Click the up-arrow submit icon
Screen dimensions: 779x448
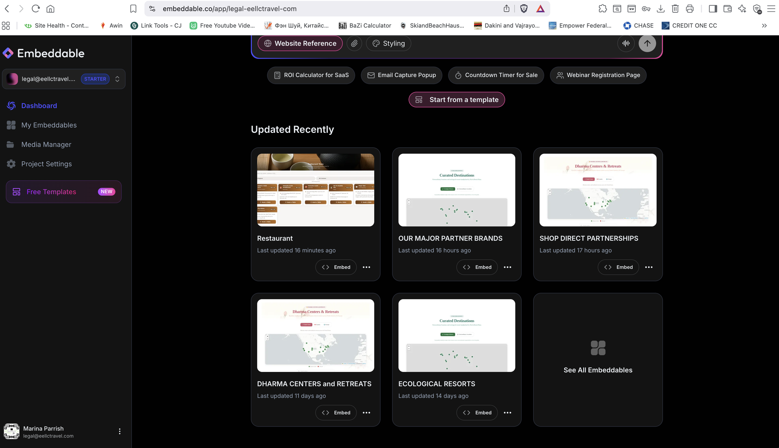(x=647, y=43)
